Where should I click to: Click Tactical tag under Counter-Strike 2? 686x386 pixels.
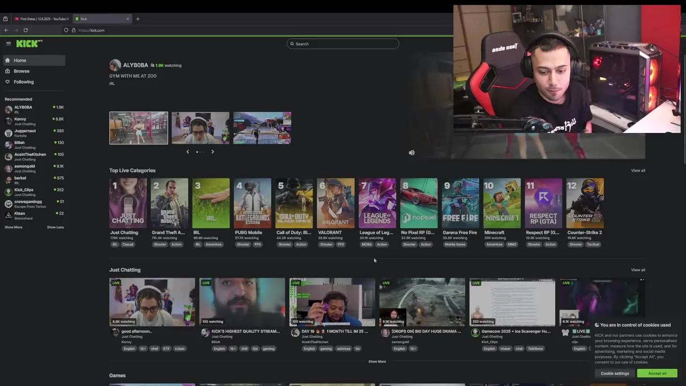point(593,244)
